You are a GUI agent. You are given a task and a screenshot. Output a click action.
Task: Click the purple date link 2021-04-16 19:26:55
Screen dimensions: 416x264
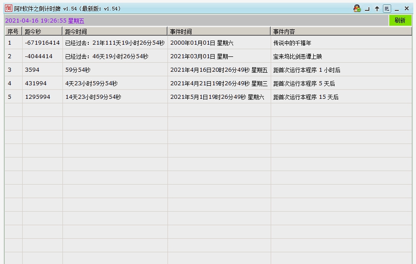pyautogui.click(x=35, y=20)
